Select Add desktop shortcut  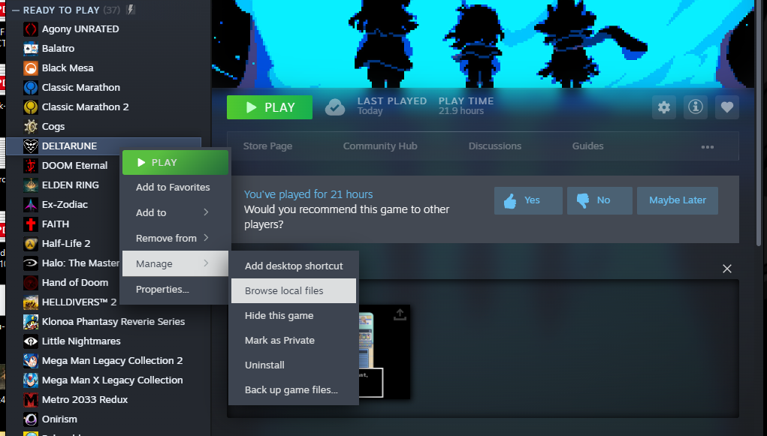pyautogui.click(x=294, y=266)
